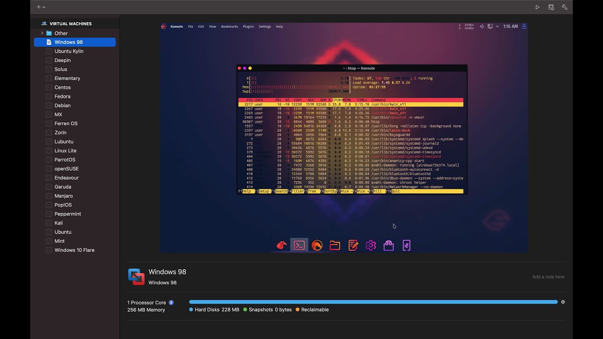Open the file manager folder dock icon
The width and height of the screenshot is (603, 339).
click(x=335, y=245)
